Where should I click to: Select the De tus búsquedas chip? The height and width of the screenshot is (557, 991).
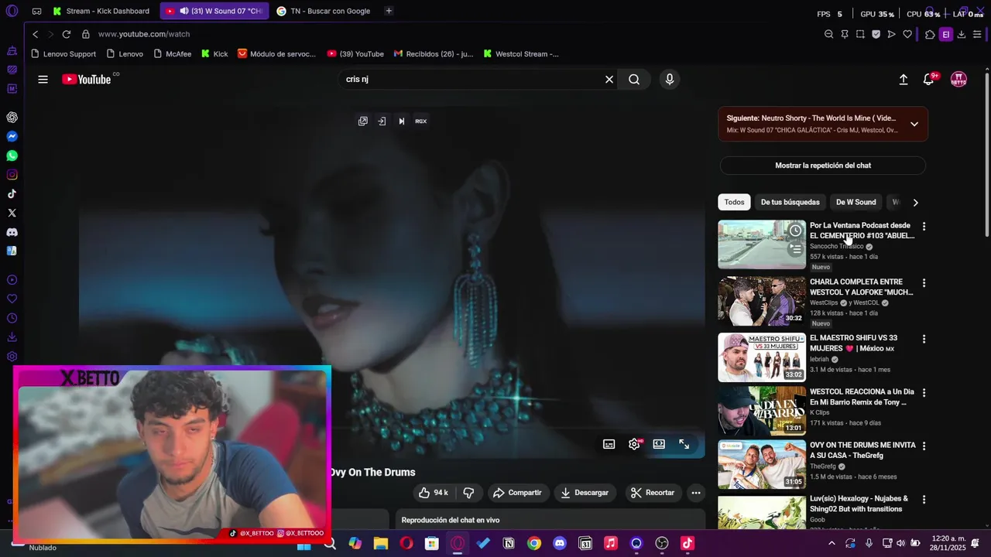pyautogui.click(x=790, y=203)
